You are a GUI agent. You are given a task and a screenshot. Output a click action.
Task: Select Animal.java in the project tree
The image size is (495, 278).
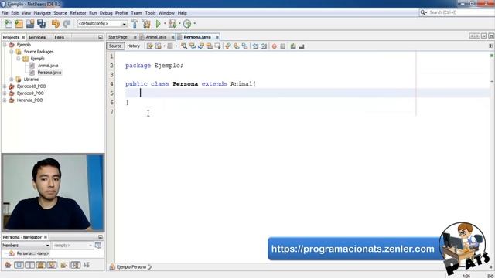(48, 66)
